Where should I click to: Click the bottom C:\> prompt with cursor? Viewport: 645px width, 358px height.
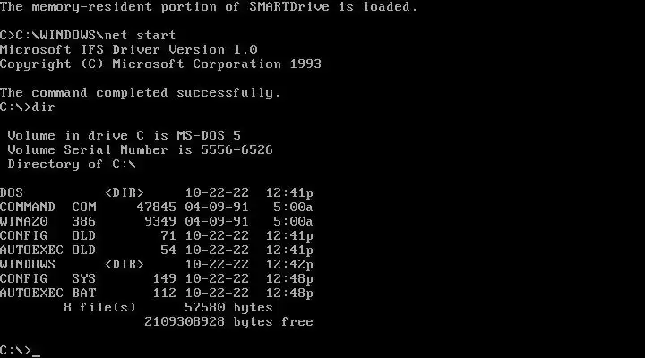20,351
